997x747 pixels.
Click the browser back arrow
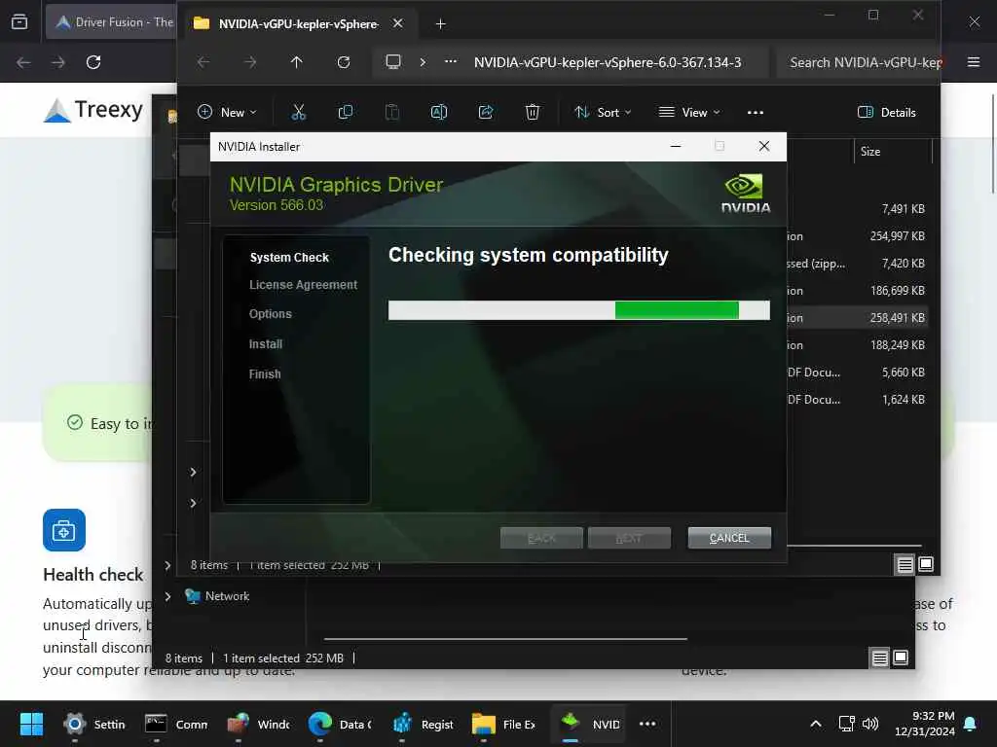click(23, 62)
